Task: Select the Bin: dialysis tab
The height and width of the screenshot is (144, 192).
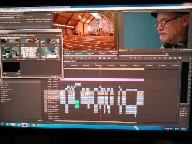Action: click(x=4, y=34)
